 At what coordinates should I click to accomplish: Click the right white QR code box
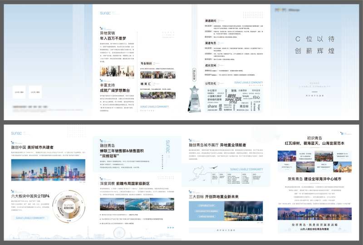coord(35,92)
